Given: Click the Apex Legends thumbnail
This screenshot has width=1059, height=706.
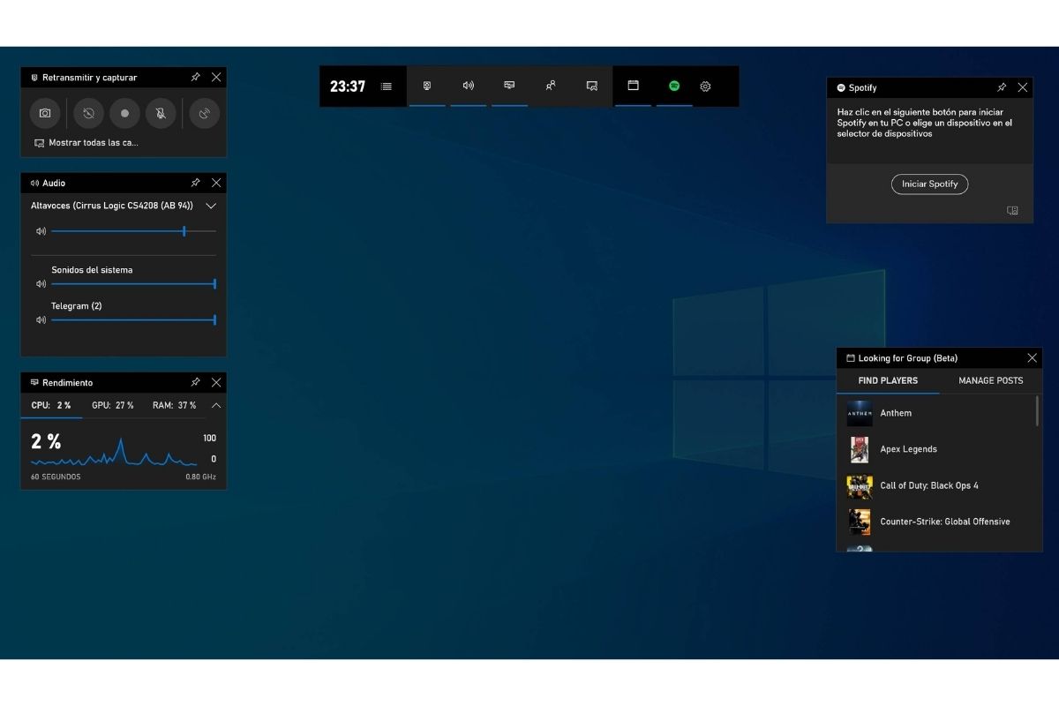Looking at the screenshot, I should (860, 449).
